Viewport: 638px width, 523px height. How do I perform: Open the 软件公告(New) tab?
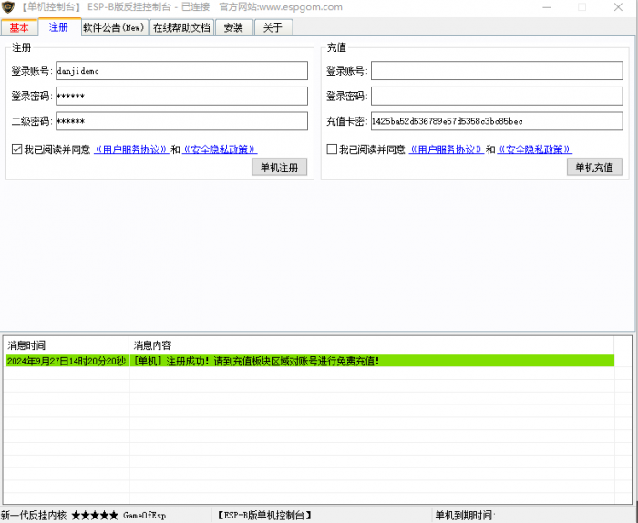point(113,27)
